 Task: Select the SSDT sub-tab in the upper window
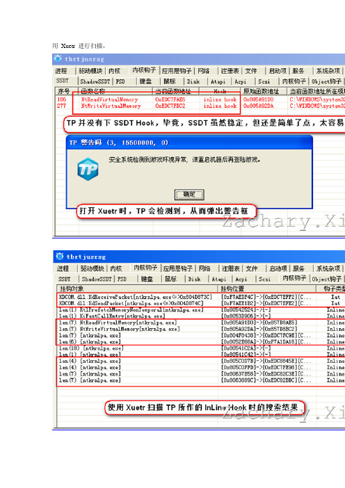click(63, 81)
